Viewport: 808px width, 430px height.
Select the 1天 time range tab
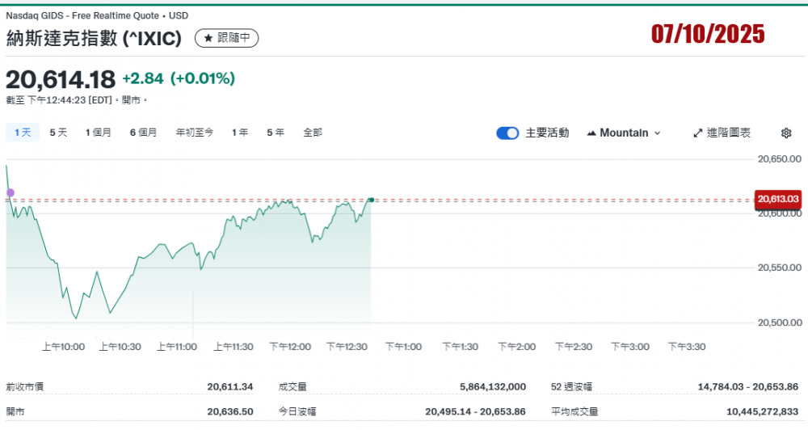coord(22,133)
